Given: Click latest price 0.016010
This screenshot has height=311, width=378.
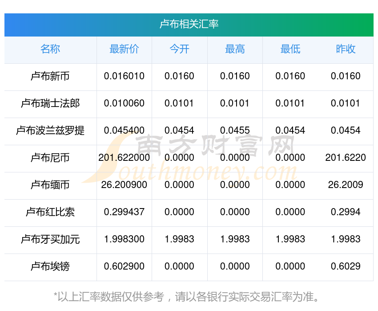Looking at the screenshot, I should (124, 76).
